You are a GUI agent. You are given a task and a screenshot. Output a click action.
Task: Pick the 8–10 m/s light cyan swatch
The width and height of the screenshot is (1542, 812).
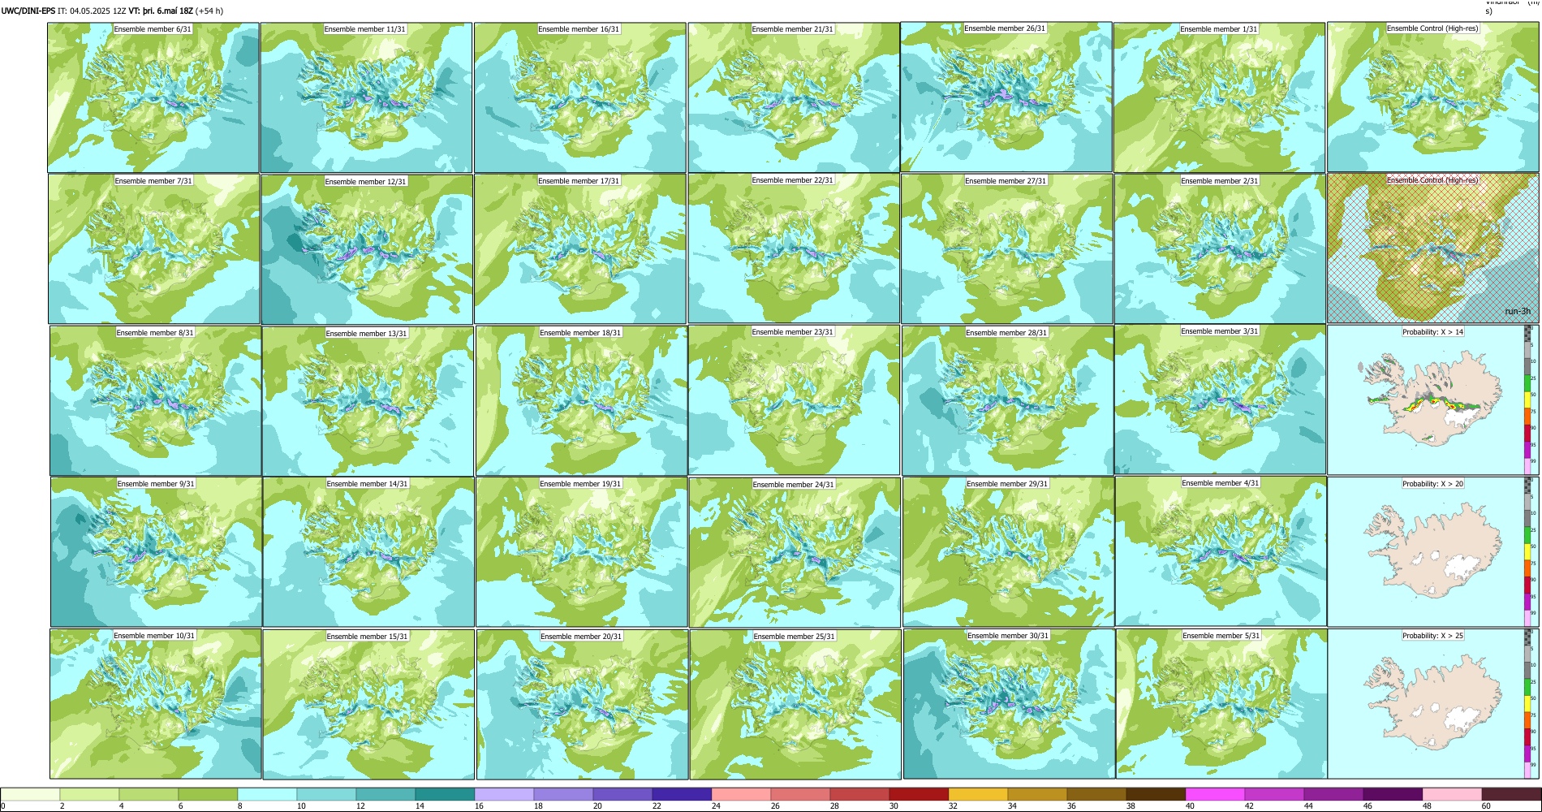tap(267, 794)
